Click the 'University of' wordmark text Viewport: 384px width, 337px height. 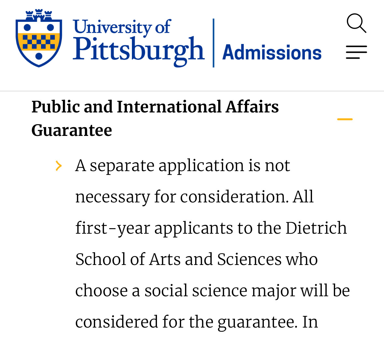(x=122, y=27)
